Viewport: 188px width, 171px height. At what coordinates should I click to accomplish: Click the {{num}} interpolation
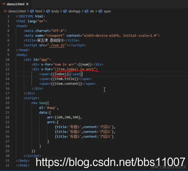click(x=85, y=65)
